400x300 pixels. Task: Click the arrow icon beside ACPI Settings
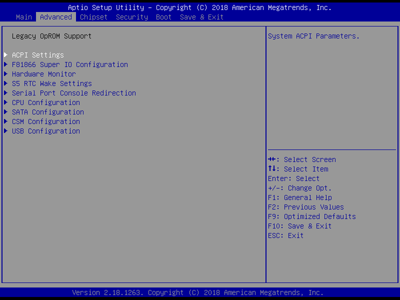(x=5, y=55)
